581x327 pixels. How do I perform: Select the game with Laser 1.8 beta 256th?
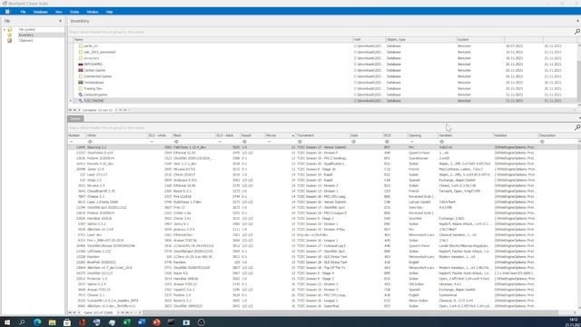point(323,202)
